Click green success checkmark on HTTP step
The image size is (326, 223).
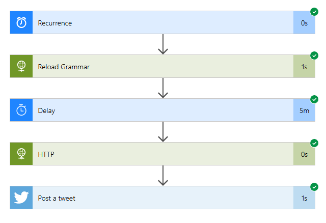[x=314, y=143]
